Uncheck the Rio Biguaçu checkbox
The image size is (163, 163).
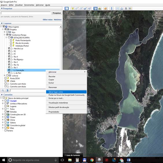[x=9, y=59]
